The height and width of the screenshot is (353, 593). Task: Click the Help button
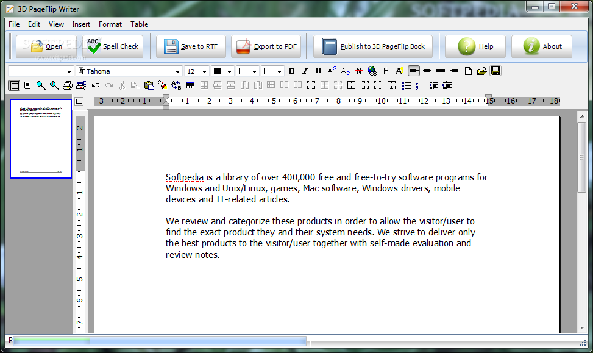click(475, 46)
